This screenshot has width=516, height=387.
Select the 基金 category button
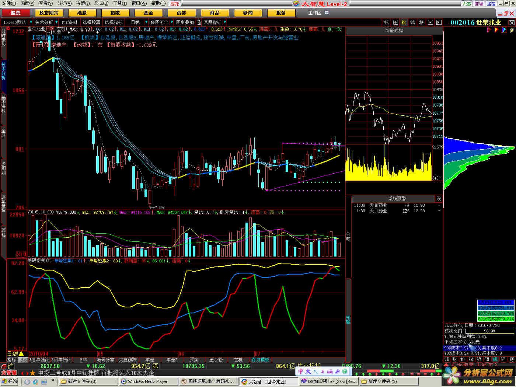148,13
